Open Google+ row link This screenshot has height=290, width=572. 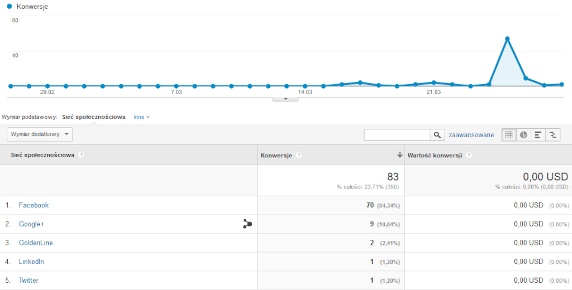coord(31,224)
